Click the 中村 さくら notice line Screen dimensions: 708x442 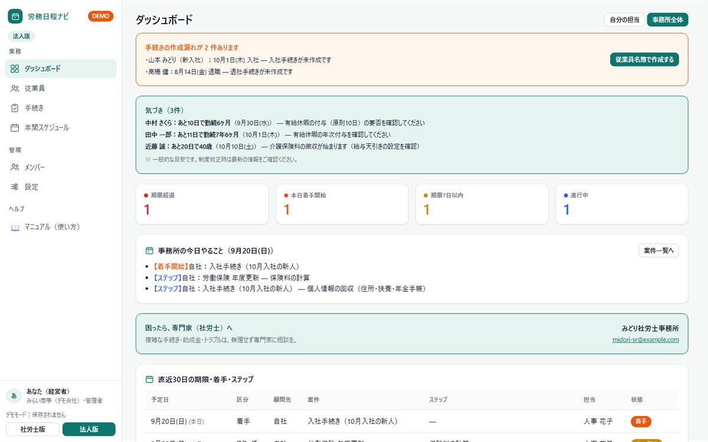[x=285, y=123]
